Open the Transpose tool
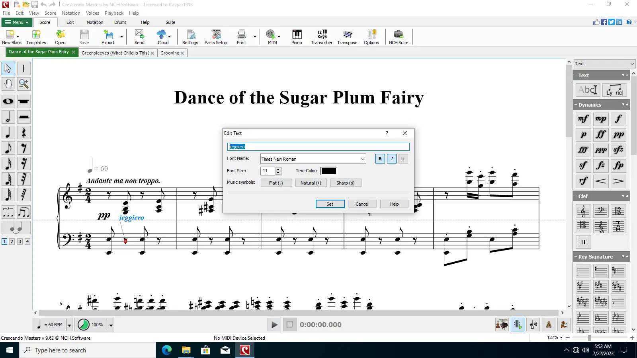637x358 pixels. click(x=347, y=37)
